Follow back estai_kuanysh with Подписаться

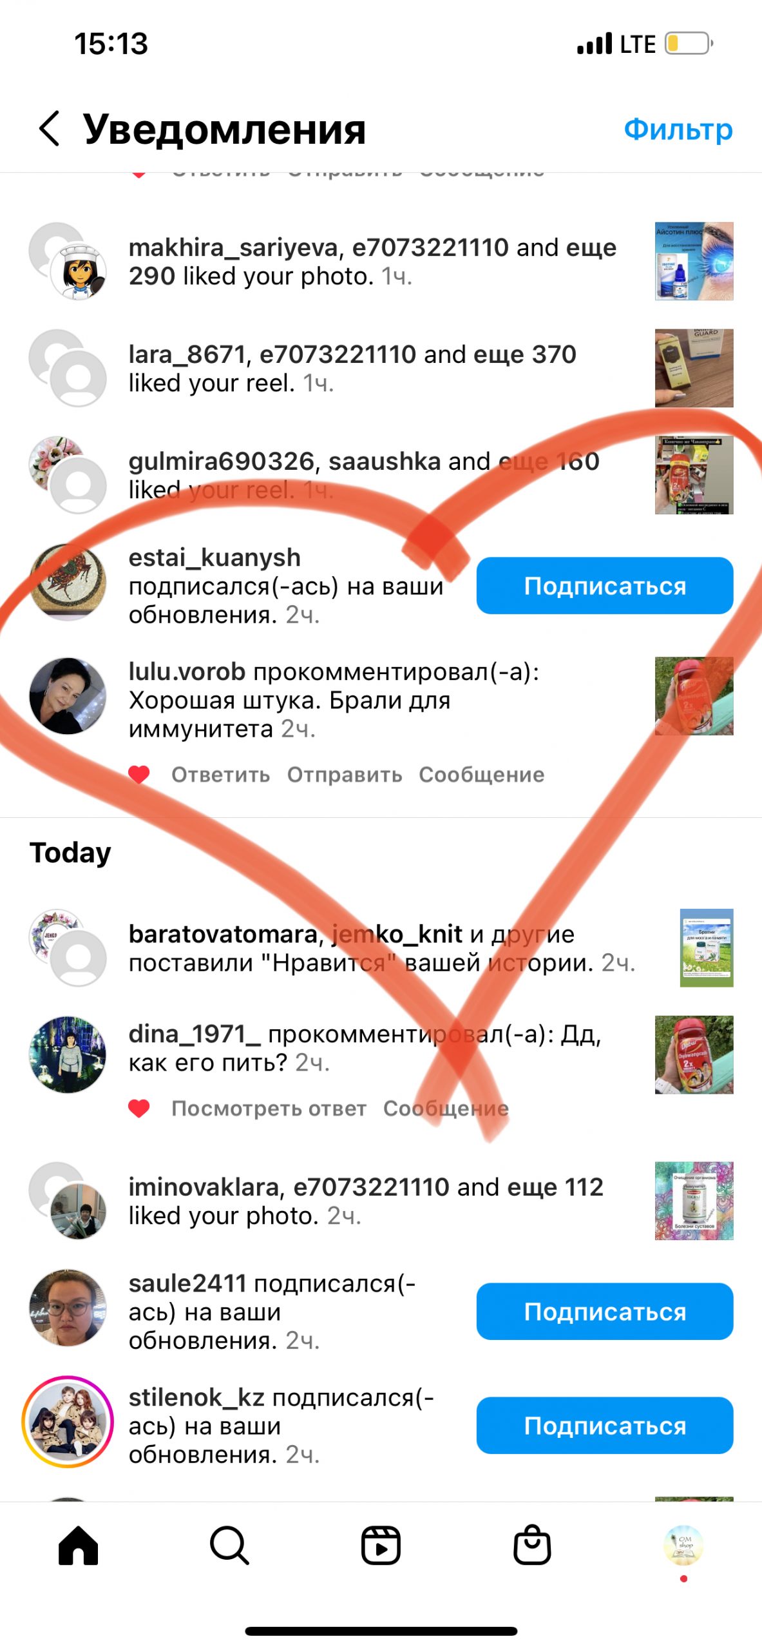pos(605,586)
